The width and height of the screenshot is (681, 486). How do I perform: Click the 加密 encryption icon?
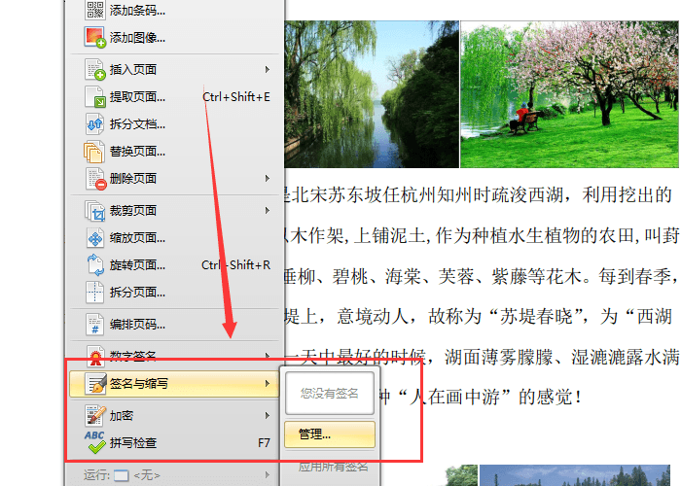coord(95,415)
